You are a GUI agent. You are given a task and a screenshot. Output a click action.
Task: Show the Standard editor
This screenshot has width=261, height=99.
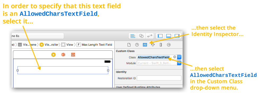(133, 36)
